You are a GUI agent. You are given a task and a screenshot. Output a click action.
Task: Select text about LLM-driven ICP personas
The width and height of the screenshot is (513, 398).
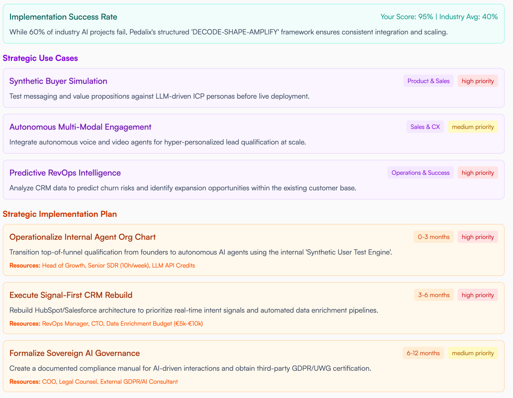pos(159,96)
